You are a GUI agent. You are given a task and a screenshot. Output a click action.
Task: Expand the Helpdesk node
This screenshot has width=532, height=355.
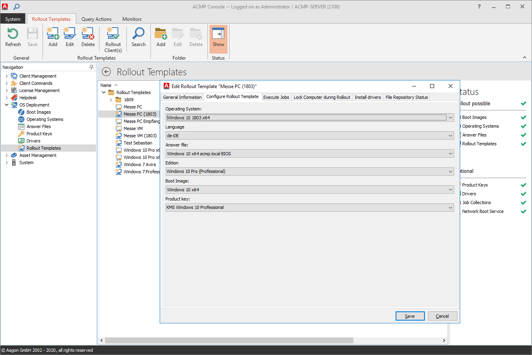[x=6, y=98]
